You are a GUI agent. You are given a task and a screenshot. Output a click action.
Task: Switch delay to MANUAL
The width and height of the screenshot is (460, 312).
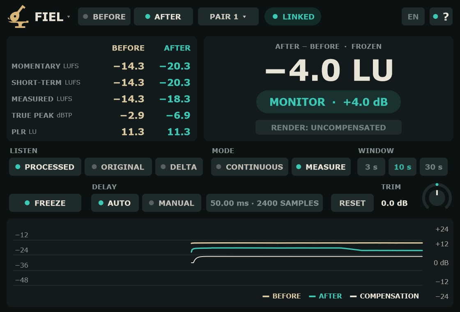(172, 203)
